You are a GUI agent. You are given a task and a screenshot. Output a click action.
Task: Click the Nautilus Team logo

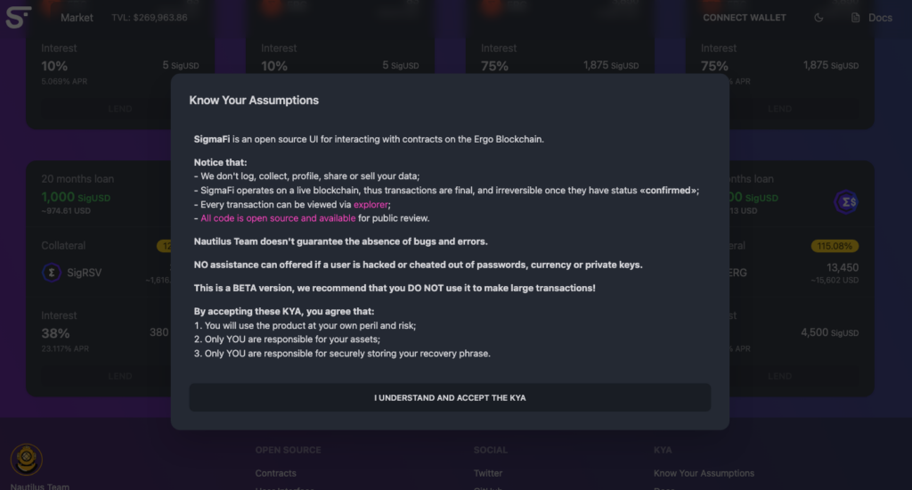point(26,461)
